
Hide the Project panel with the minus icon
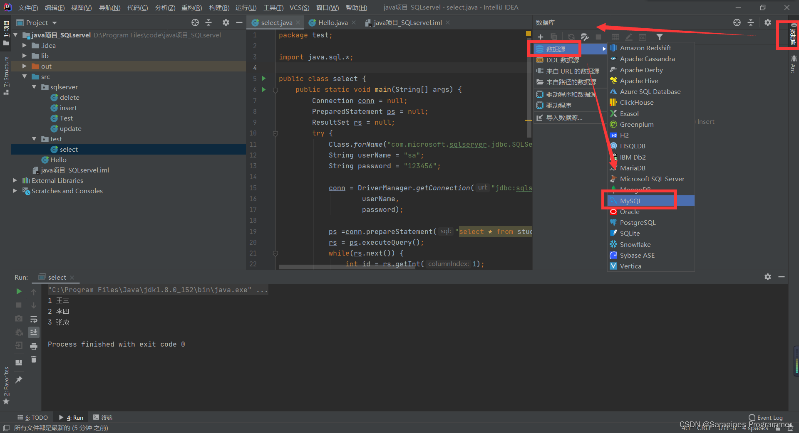point(239,22)
